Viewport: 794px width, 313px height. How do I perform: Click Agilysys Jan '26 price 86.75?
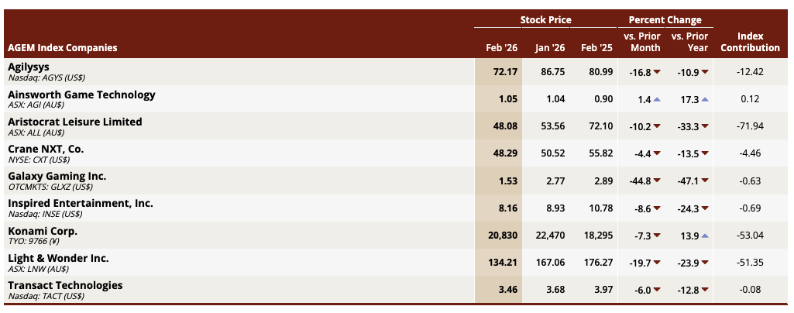553,72
